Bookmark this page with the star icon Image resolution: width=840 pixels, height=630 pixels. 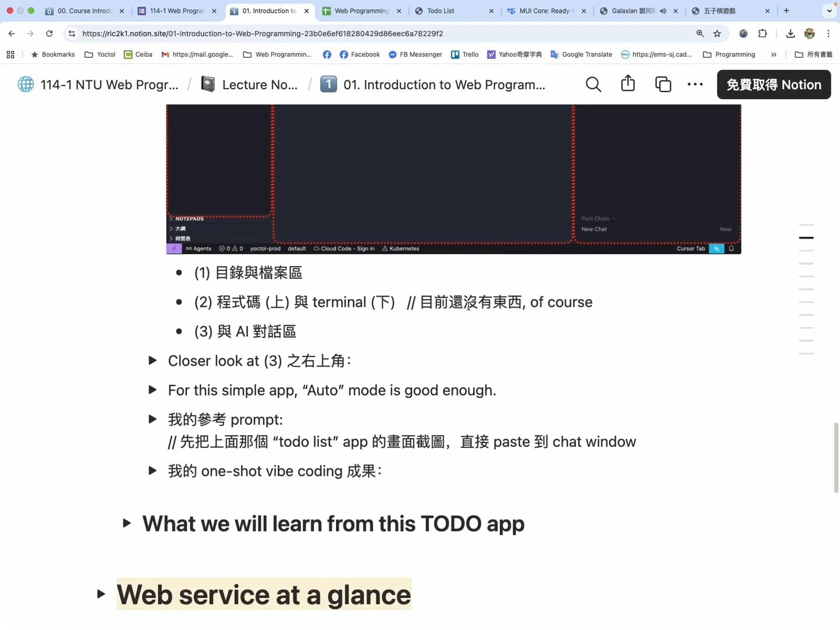[x=717, y=34]
